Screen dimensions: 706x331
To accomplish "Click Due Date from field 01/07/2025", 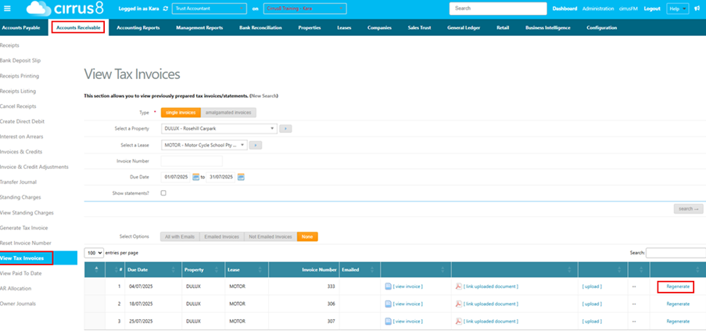I will point(176,177).
